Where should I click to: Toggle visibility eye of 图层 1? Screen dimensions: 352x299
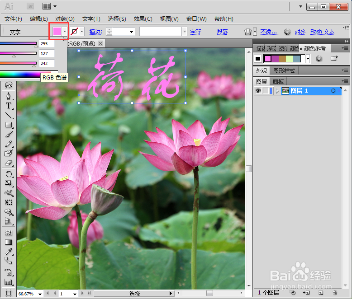coord(258,90)
